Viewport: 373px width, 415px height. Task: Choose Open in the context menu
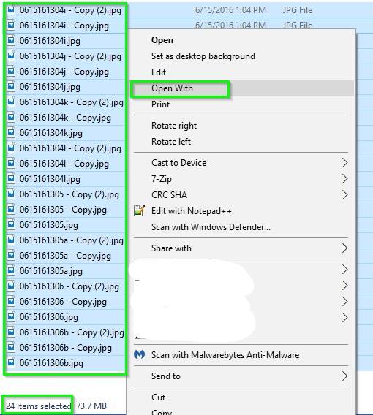[162, 40]
